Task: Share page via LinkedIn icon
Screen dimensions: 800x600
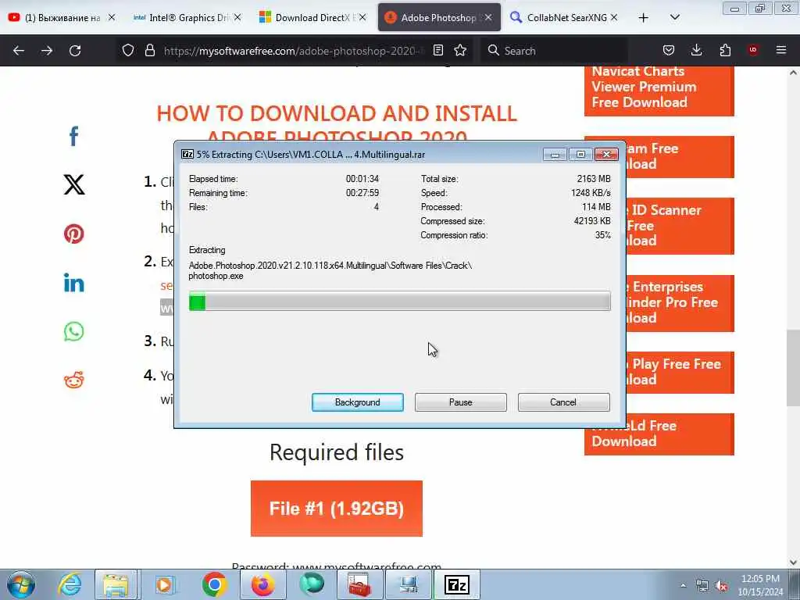Action: pos(74,283)
